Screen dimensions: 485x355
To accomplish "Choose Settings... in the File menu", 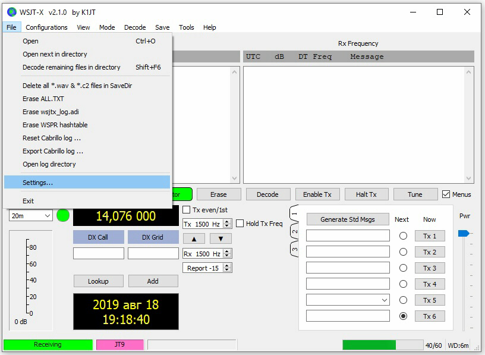I will tap(87, 183).
